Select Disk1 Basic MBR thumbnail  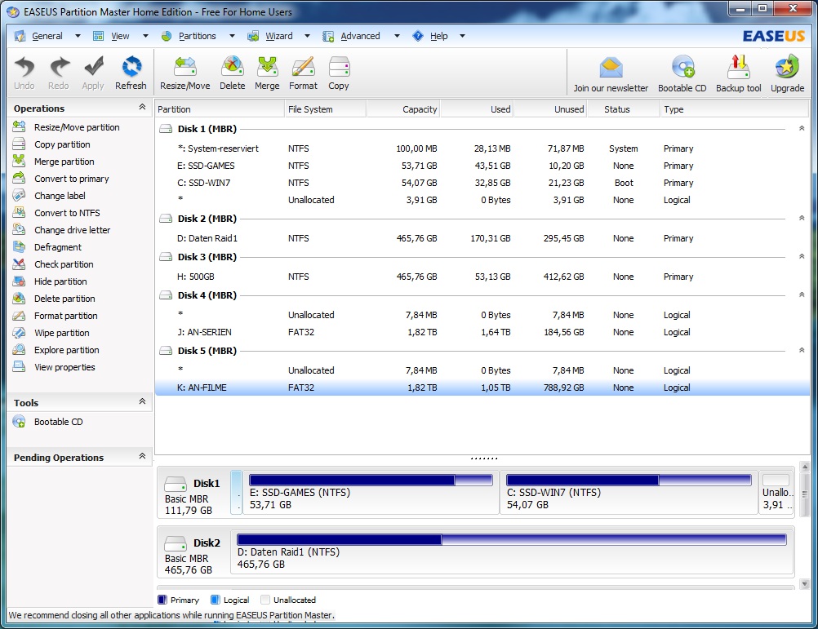(193, 493)
